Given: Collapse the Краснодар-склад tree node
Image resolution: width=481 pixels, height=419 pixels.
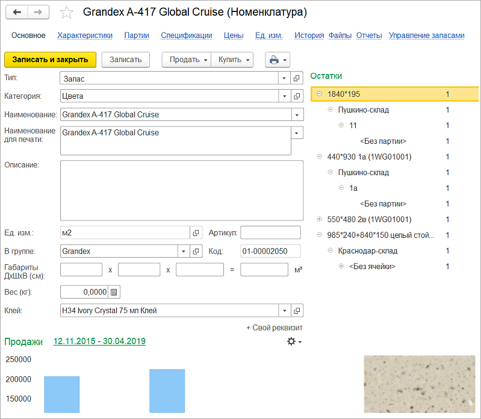Looking at the screenshot, I should [x=330, y=250].
